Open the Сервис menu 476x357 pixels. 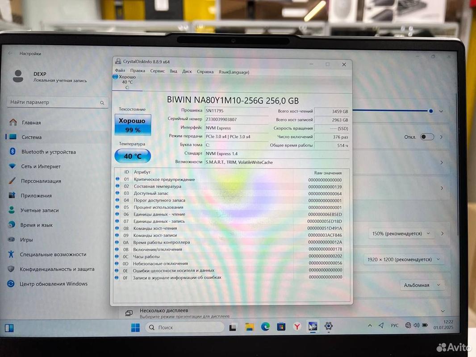point(157,71)
